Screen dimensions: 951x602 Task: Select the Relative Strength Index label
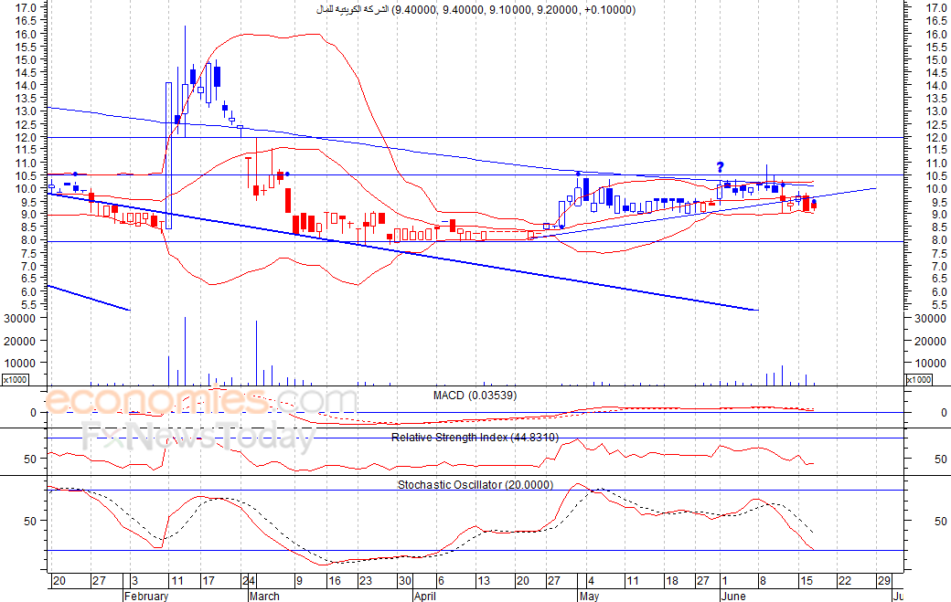pyautogui.click(x=474, y=438)
